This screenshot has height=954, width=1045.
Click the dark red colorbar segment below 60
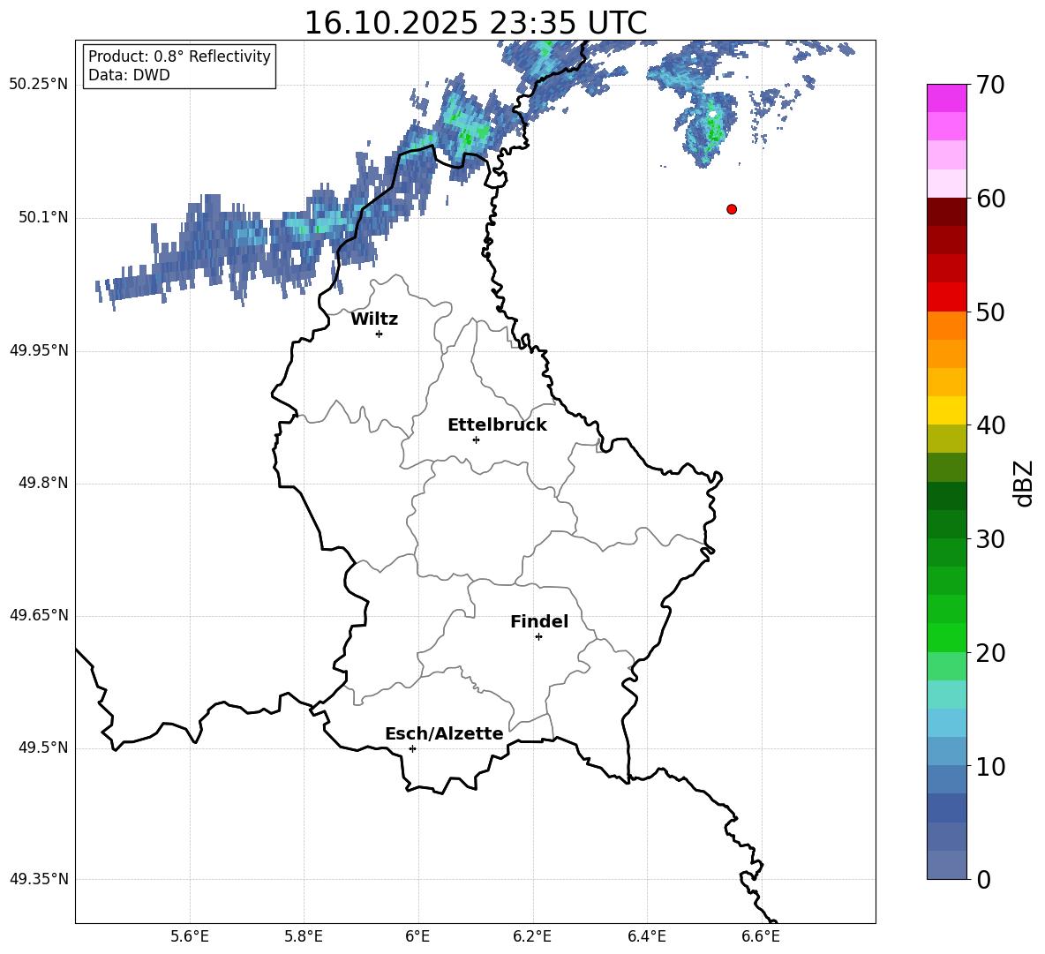(947, 212)
